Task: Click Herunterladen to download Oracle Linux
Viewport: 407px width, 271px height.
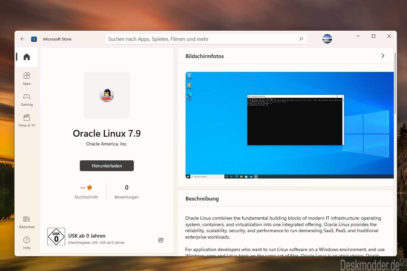Action: pyautogui.click(x=107, y=166)
